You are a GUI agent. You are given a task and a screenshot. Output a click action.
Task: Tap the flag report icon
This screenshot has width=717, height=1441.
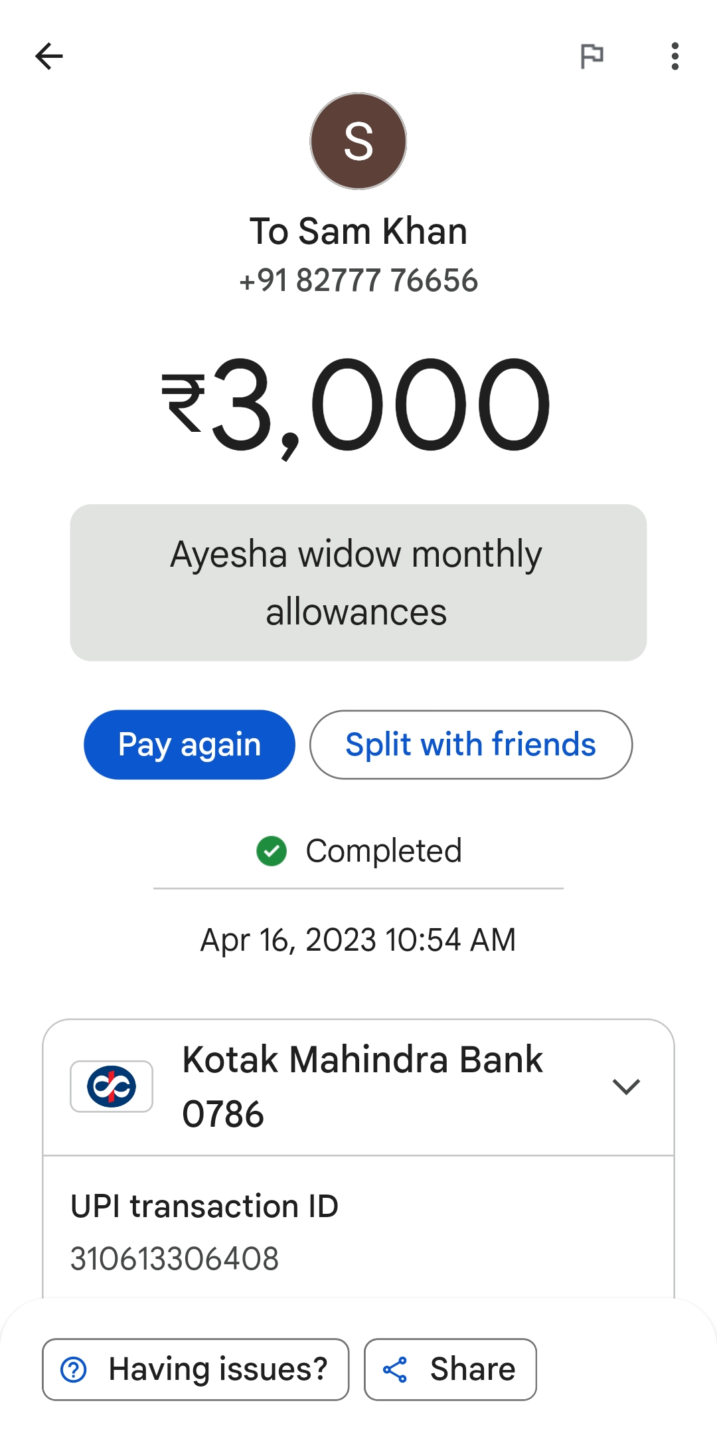click(x=592, y=56)
